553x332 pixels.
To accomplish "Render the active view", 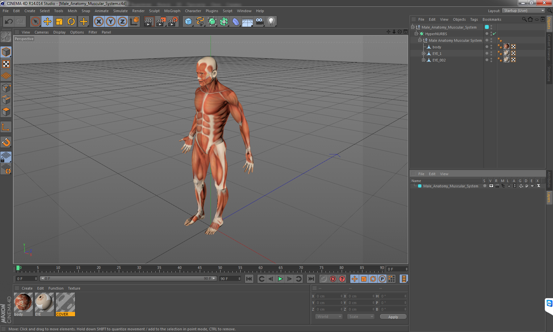I will coord(149,22).
